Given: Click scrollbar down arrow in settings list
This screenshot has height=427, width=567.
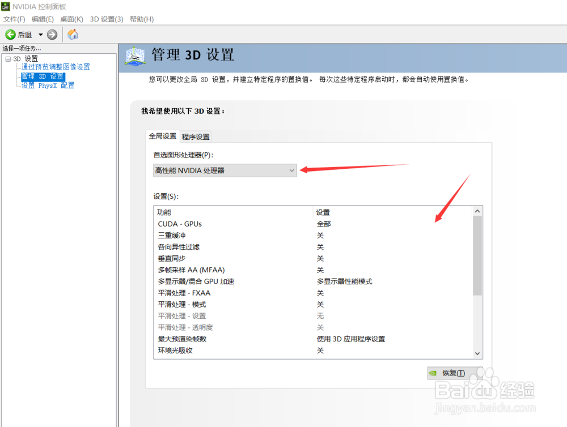Looking at the screenshot, I should pos(477,353).
